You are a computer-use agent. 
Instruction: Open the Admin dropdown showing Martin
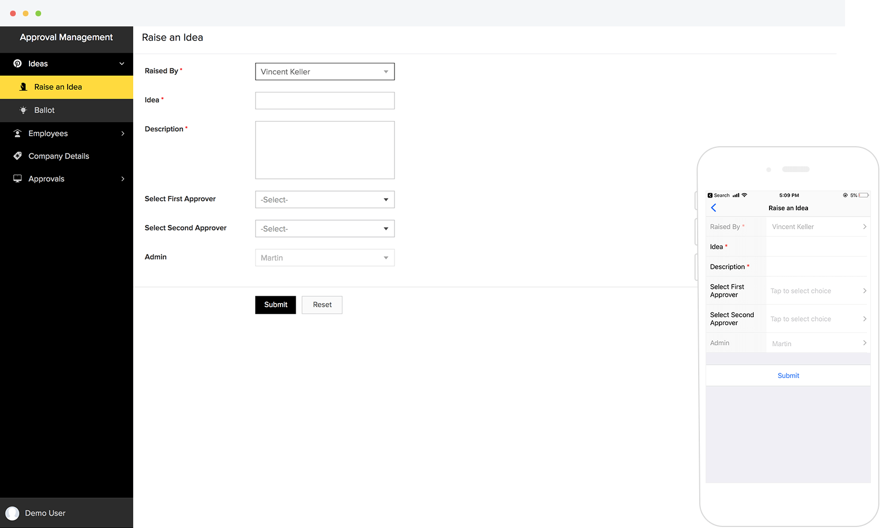pos(324,258)
